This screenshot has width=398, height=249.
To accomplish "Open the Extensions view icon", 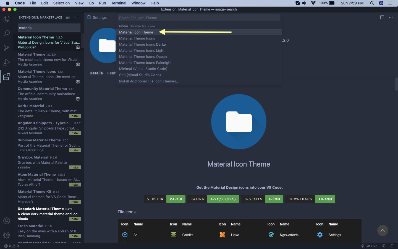I will (7, 77).
